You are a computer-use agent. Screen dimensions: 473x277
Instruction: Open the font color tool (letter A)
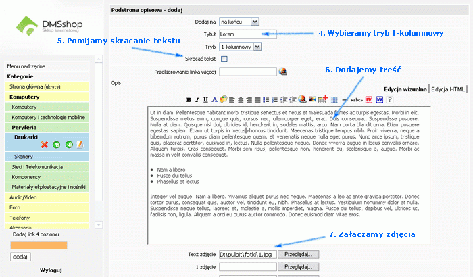[x=214, y=100]
